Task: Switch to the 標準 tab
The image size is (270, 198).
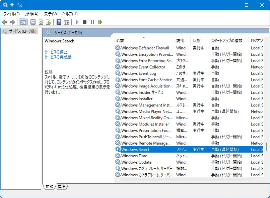Action: click(x=62, y=186)
